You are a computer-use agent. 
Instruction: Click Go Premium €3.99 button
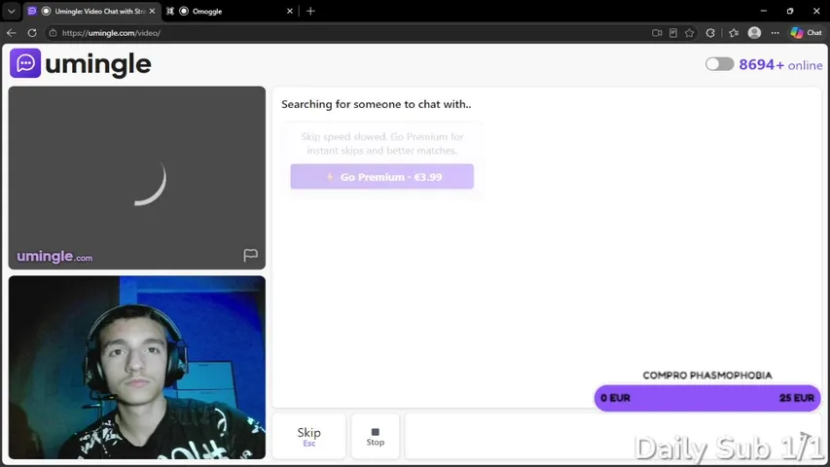pos(381,177)
